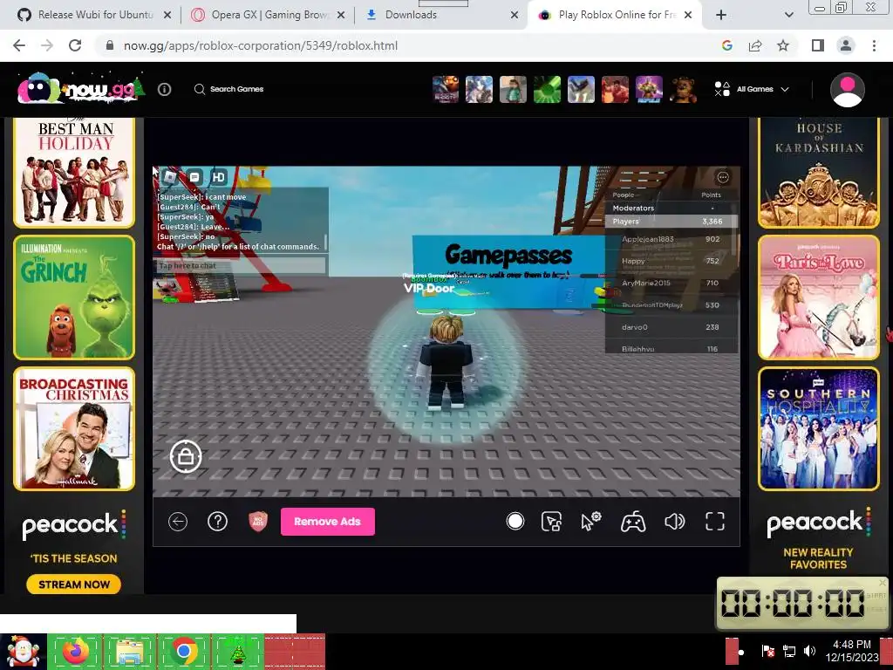Click the Moderators leaderboard row

(x=671, y=208)
